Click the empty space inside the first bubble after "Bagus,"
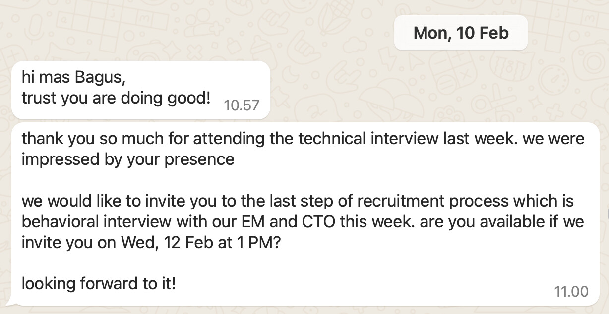The image size is (609, 314). (193, 78)
